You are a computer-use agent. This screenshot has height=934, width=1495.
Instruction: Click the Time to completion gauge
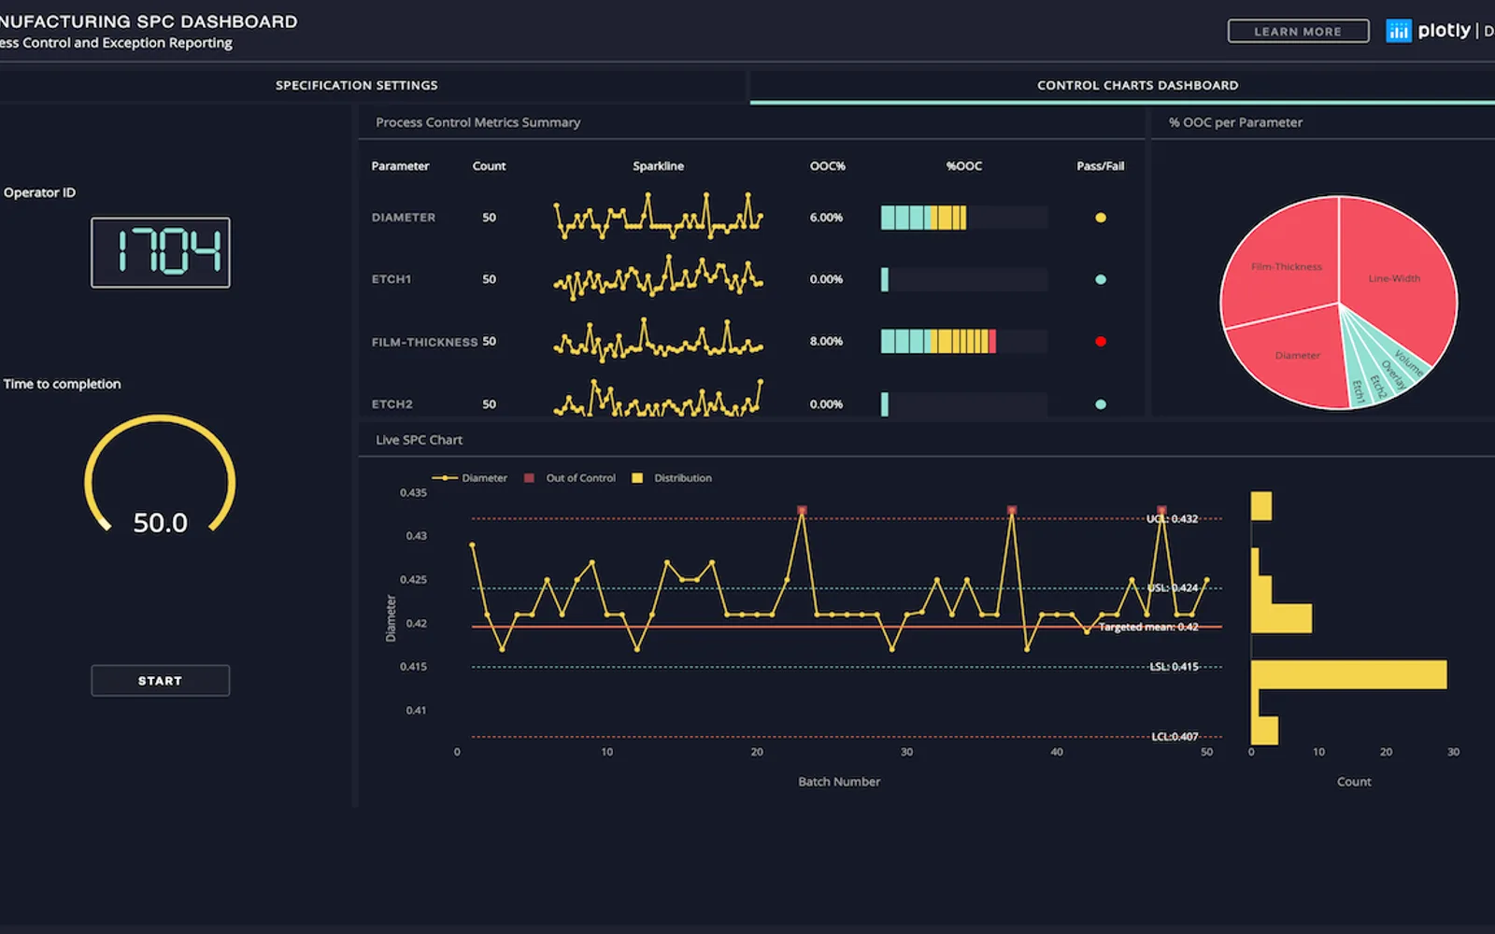pyautogui.click(x=160, y=474)
